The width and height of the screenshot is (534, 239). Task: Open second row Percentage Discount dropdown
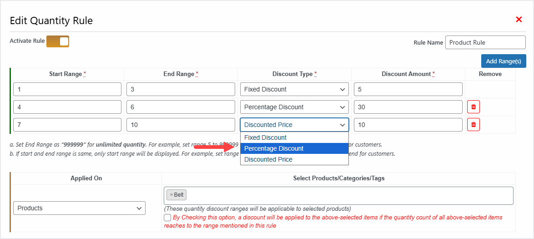tap(294, 107)
